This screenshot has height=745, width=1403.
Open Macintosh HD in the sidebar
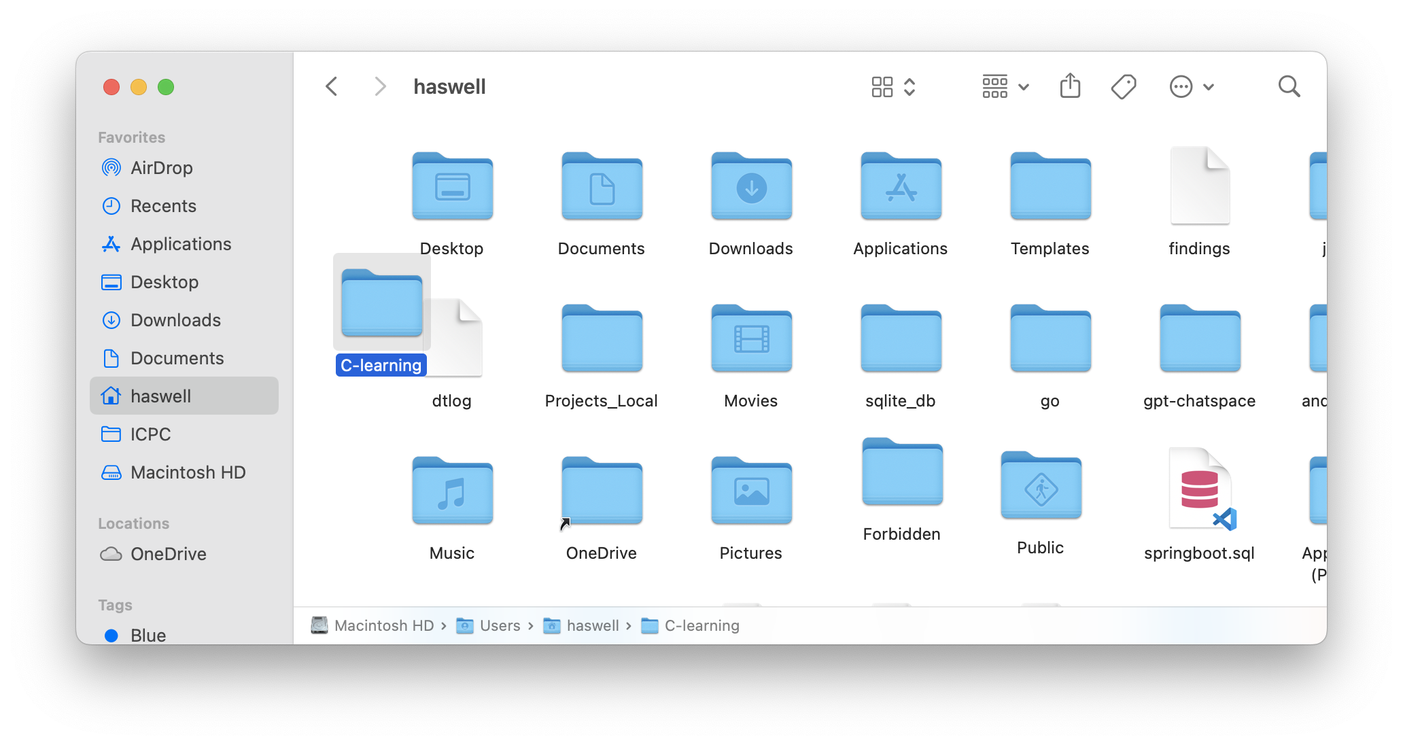click(x=188, y=472)
